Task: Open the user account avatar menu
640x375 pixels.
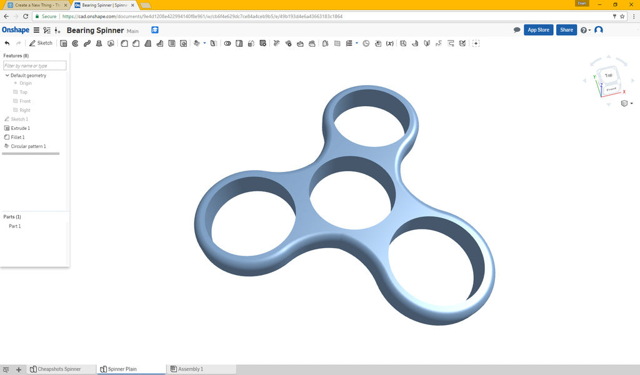Action: point(598,30)
